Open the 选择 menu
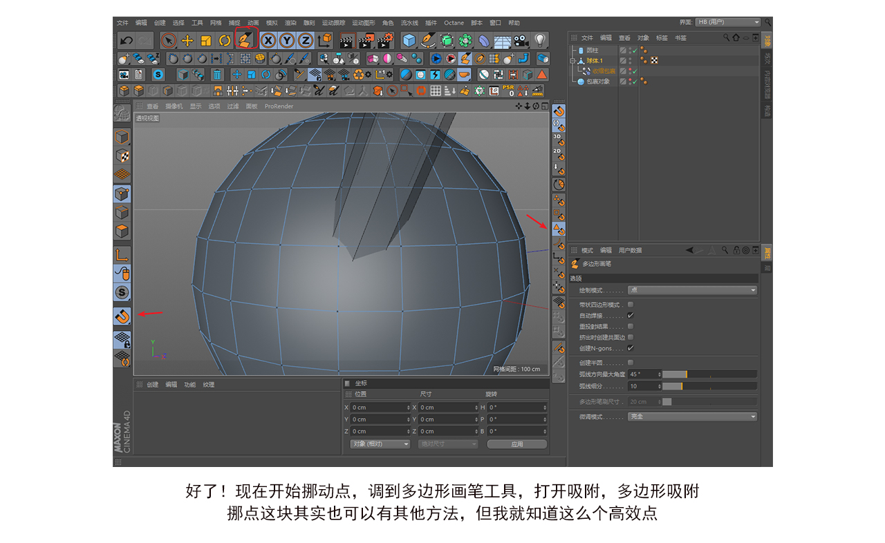 tap(178, 23)
